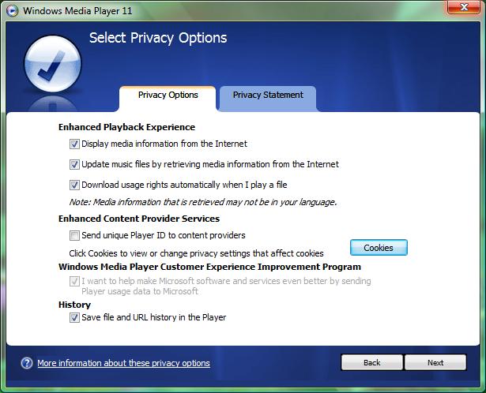
Task: Click the help question mark icon
Action: (x=27, y=363)
